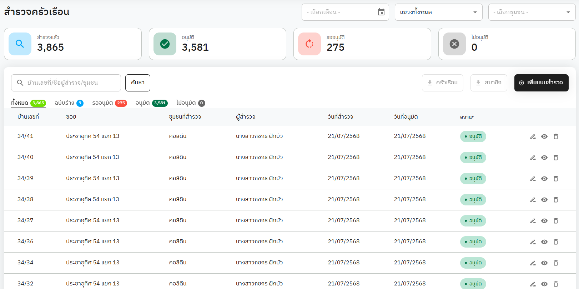The height and width of the screenshot is (289, 579).
Task: Download the สมาชิก export
Action: coord(489,83)
